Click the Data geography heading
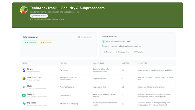Viewport: 195px width, 110px height. coord(30,37)
